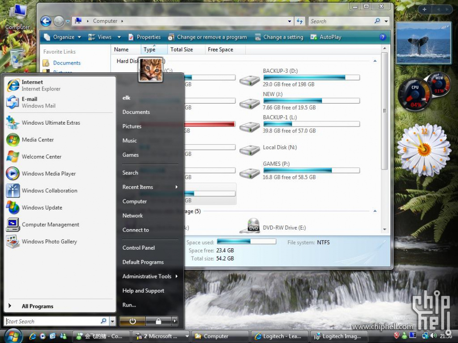458x343 pixels.
Task: Click the user account cat picture
Action: [150, 70]
